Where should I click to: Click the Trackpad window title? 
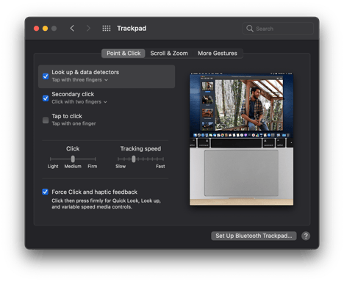[132, 29]
